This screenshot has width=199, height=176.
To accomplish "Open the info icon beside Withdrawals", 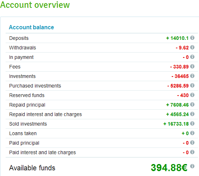I will click(x=192, y=47).
